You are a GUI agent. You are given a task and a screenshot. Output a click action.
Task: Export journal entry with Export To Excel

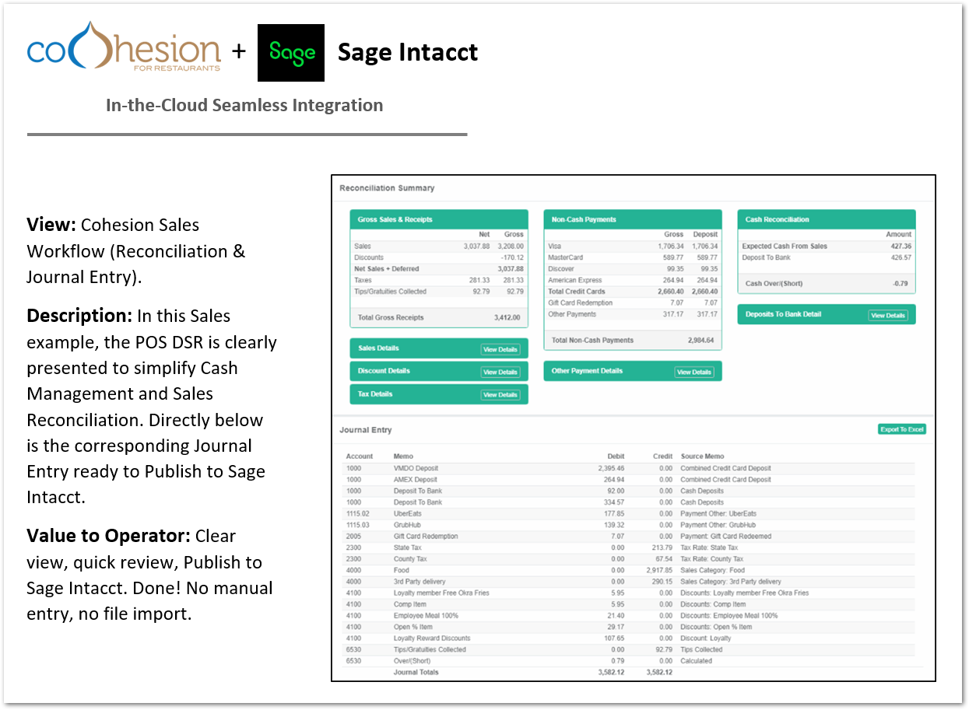901,429
